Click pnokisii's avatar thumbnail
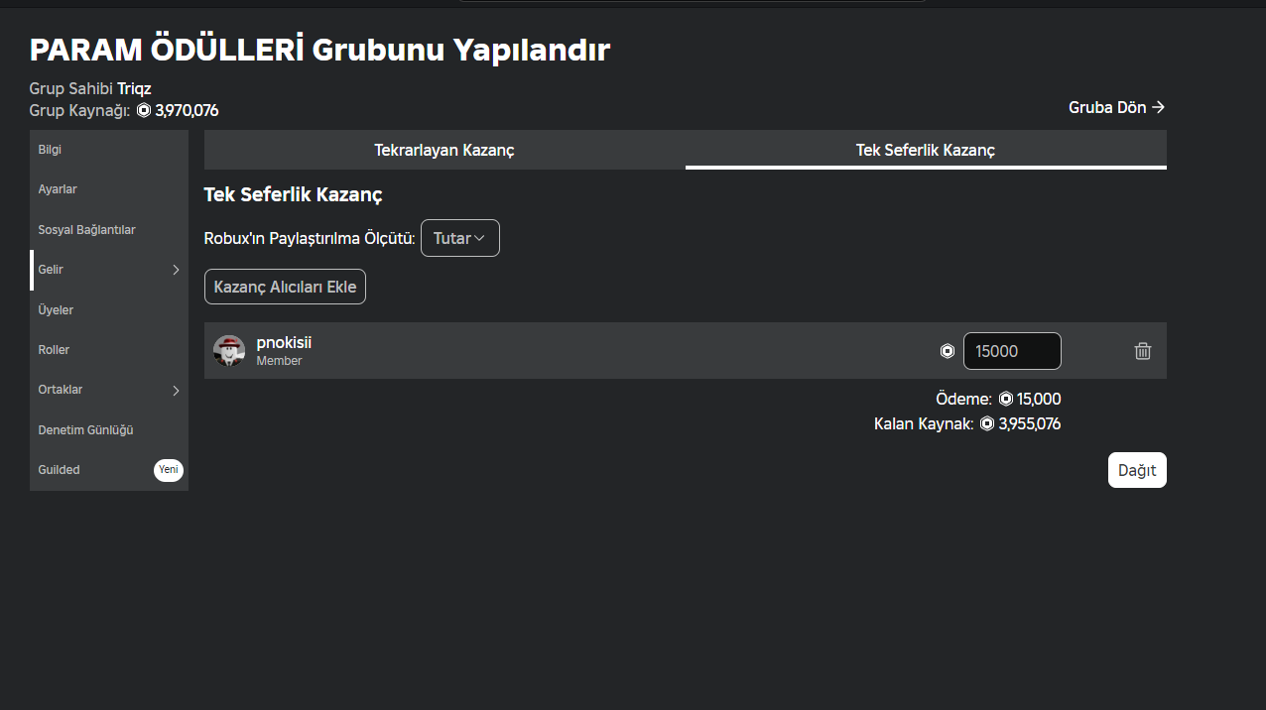The width and height of the screenshot is (1266, 710). (229, 351)
